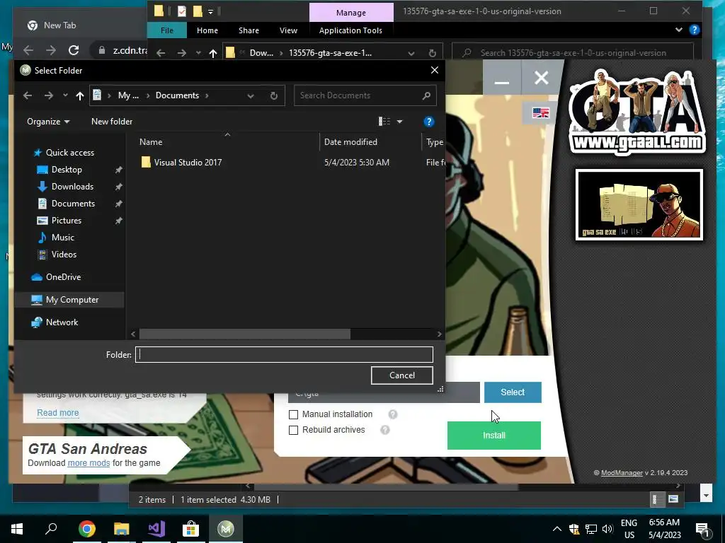Select the Manage ribbon tab

(351, 13)
